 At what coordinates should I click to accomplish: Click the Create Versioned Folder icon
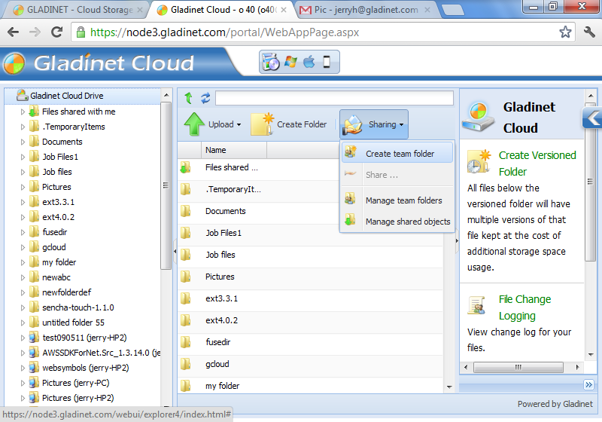[479, 161]
